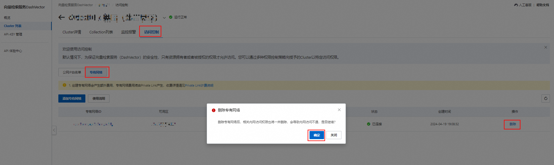Click the 专有网络ID column header
This screenshot has height=165, width=554.
(93, 112)
